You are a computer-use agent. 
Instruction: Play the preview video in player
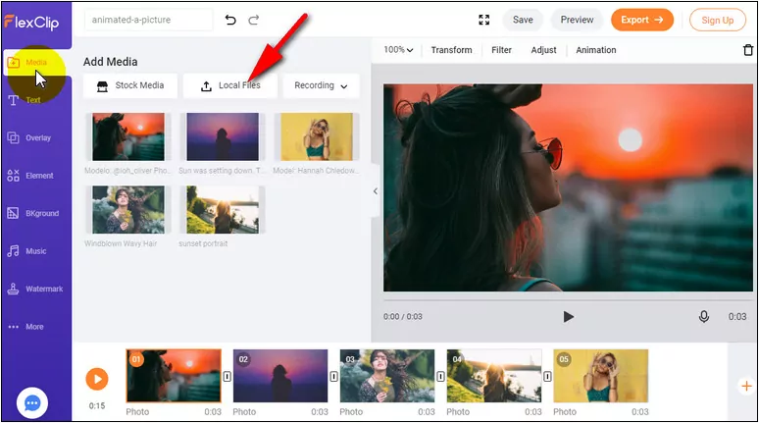569,317
